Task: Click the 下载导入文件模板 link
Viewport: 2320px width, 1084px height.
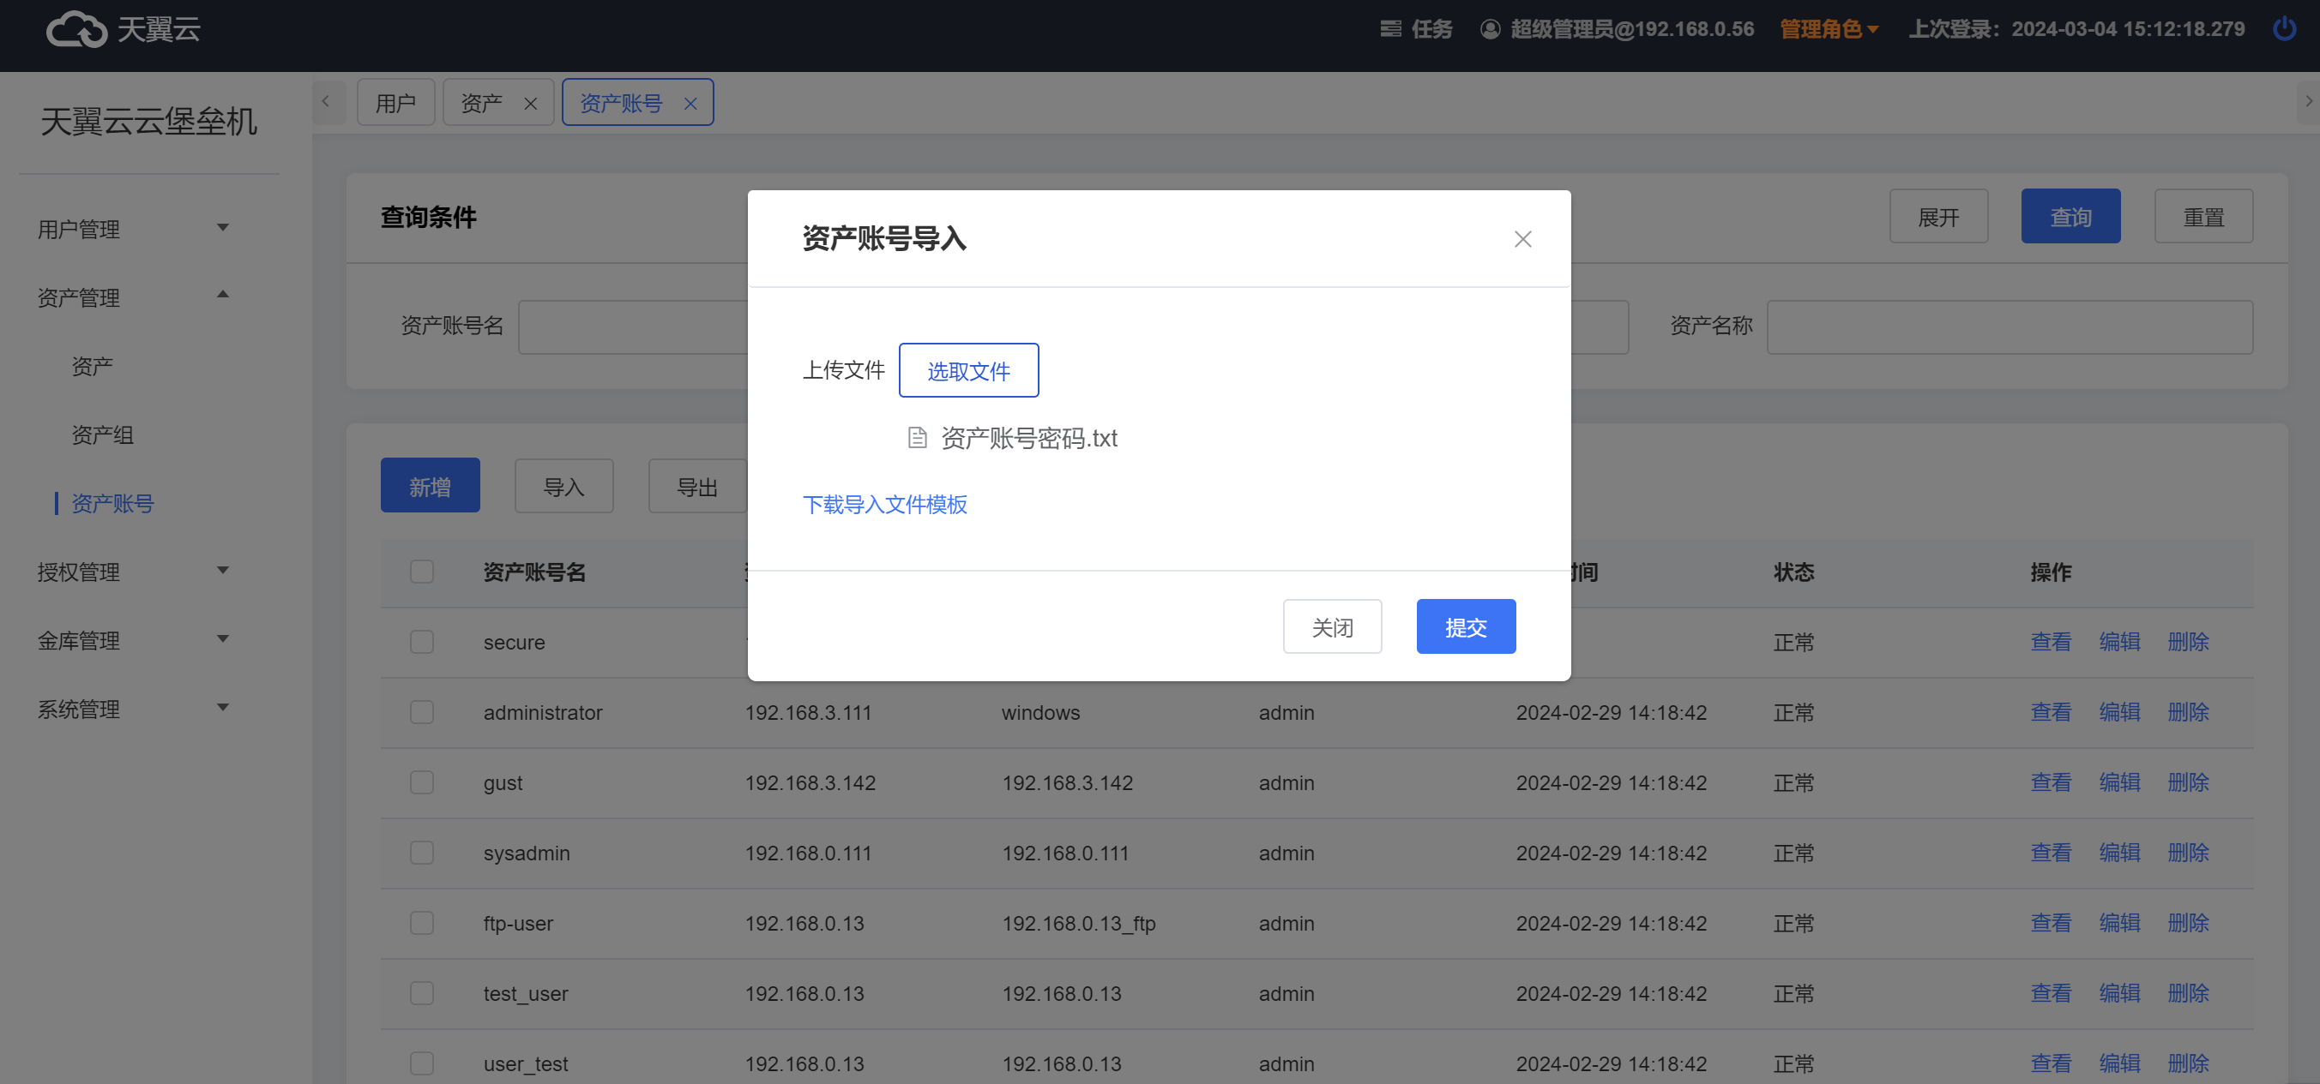Action: [884, 505]
